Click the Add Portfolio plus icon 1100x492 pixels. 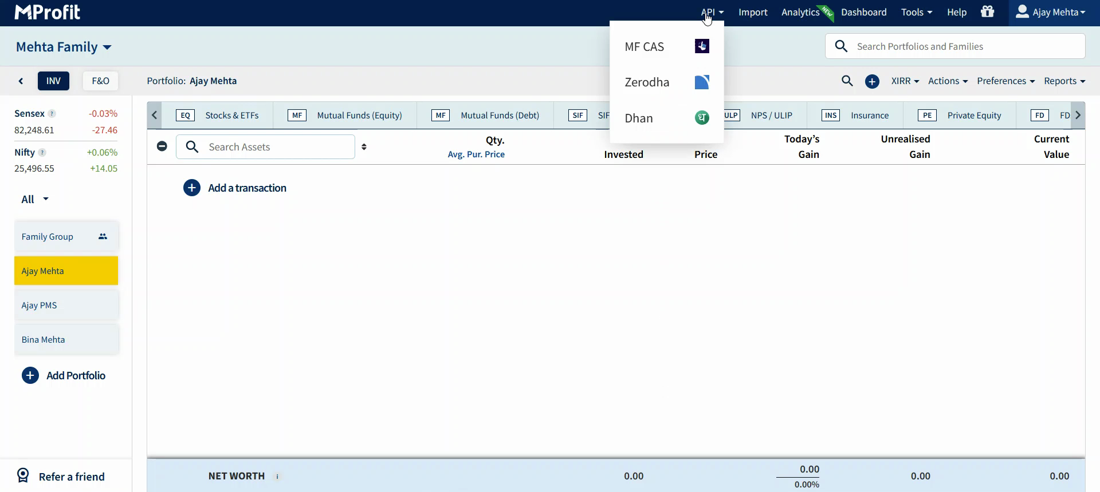coord(30,375)
